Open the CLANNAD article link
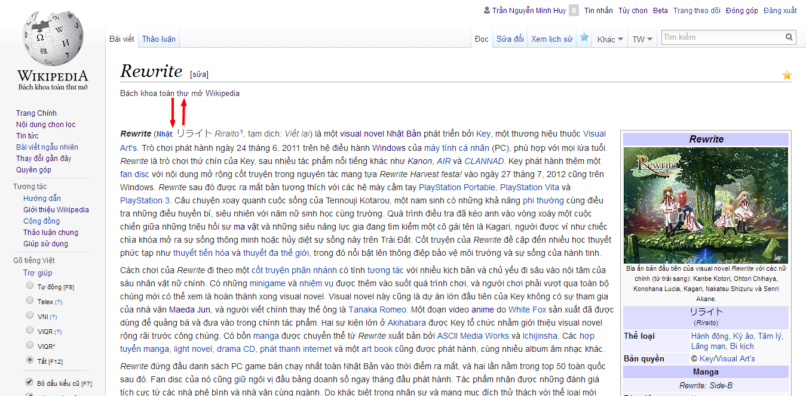The height and width of the screenshot is (396, 806). (x=485, y=161)
